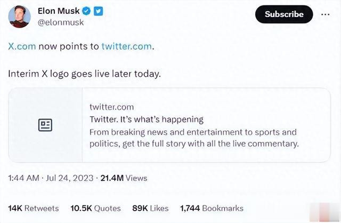Follow the twitter.com link in tweet text
Image resolution: width=341 pixels, height=223 pixels.
pos(127,46)
